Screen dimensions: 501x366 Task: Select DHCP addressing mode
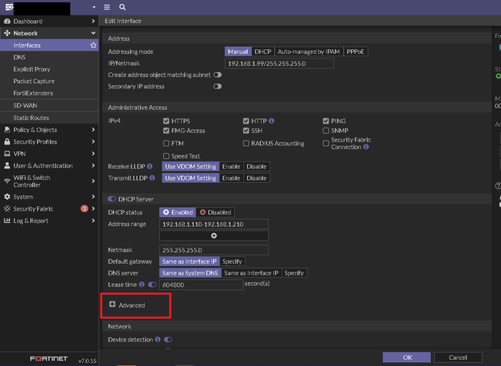coord(262,52)
